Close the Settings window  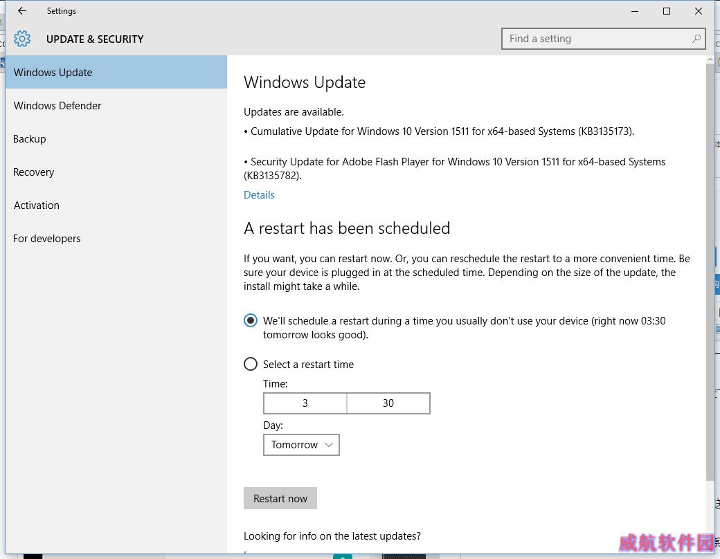[699, 11]
